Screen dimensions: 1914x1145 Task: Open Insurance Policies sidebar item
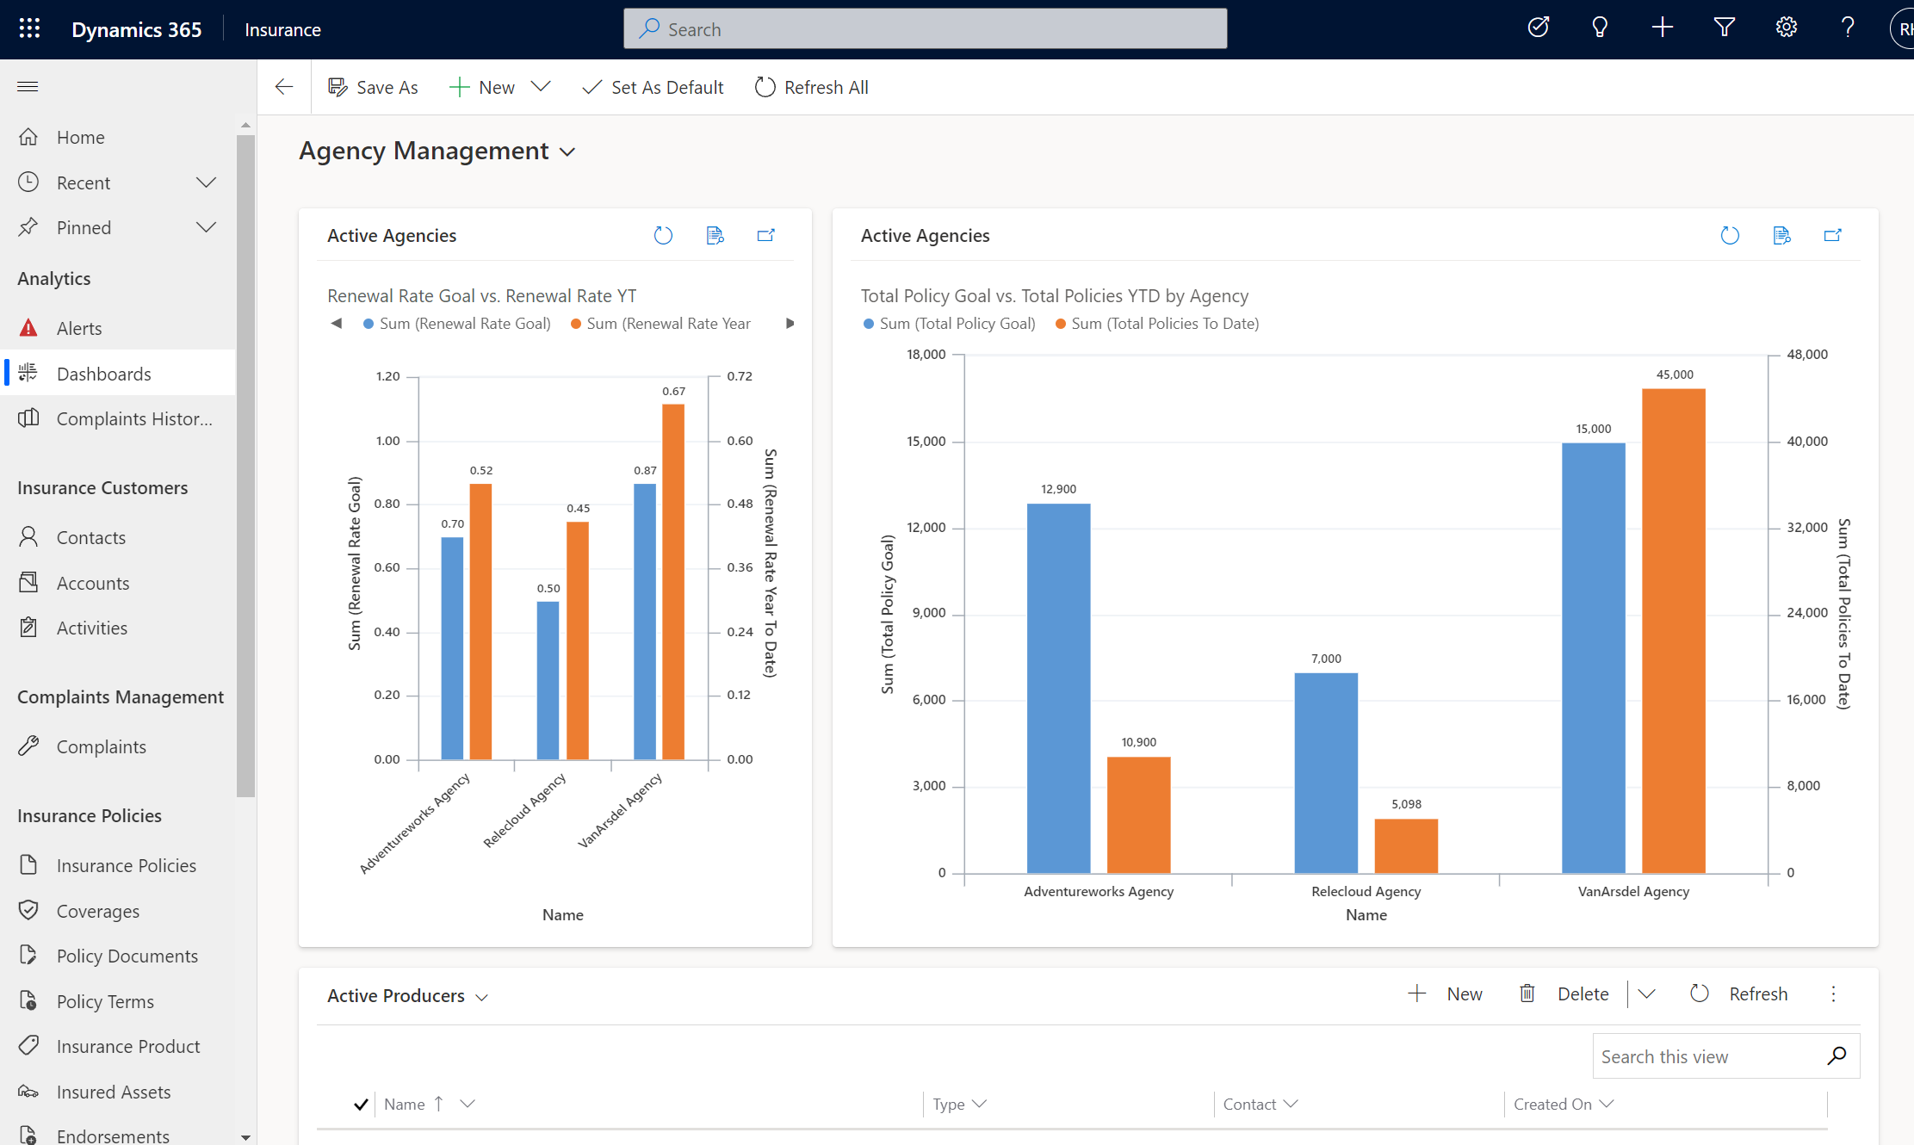[x=119, y=865]
